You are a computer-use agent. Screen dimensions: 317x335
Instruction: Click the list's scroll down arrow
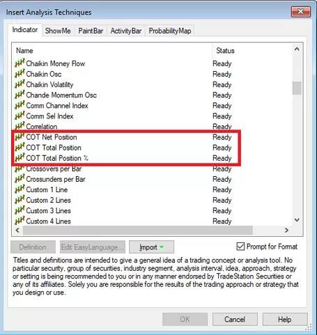(297, 219)
